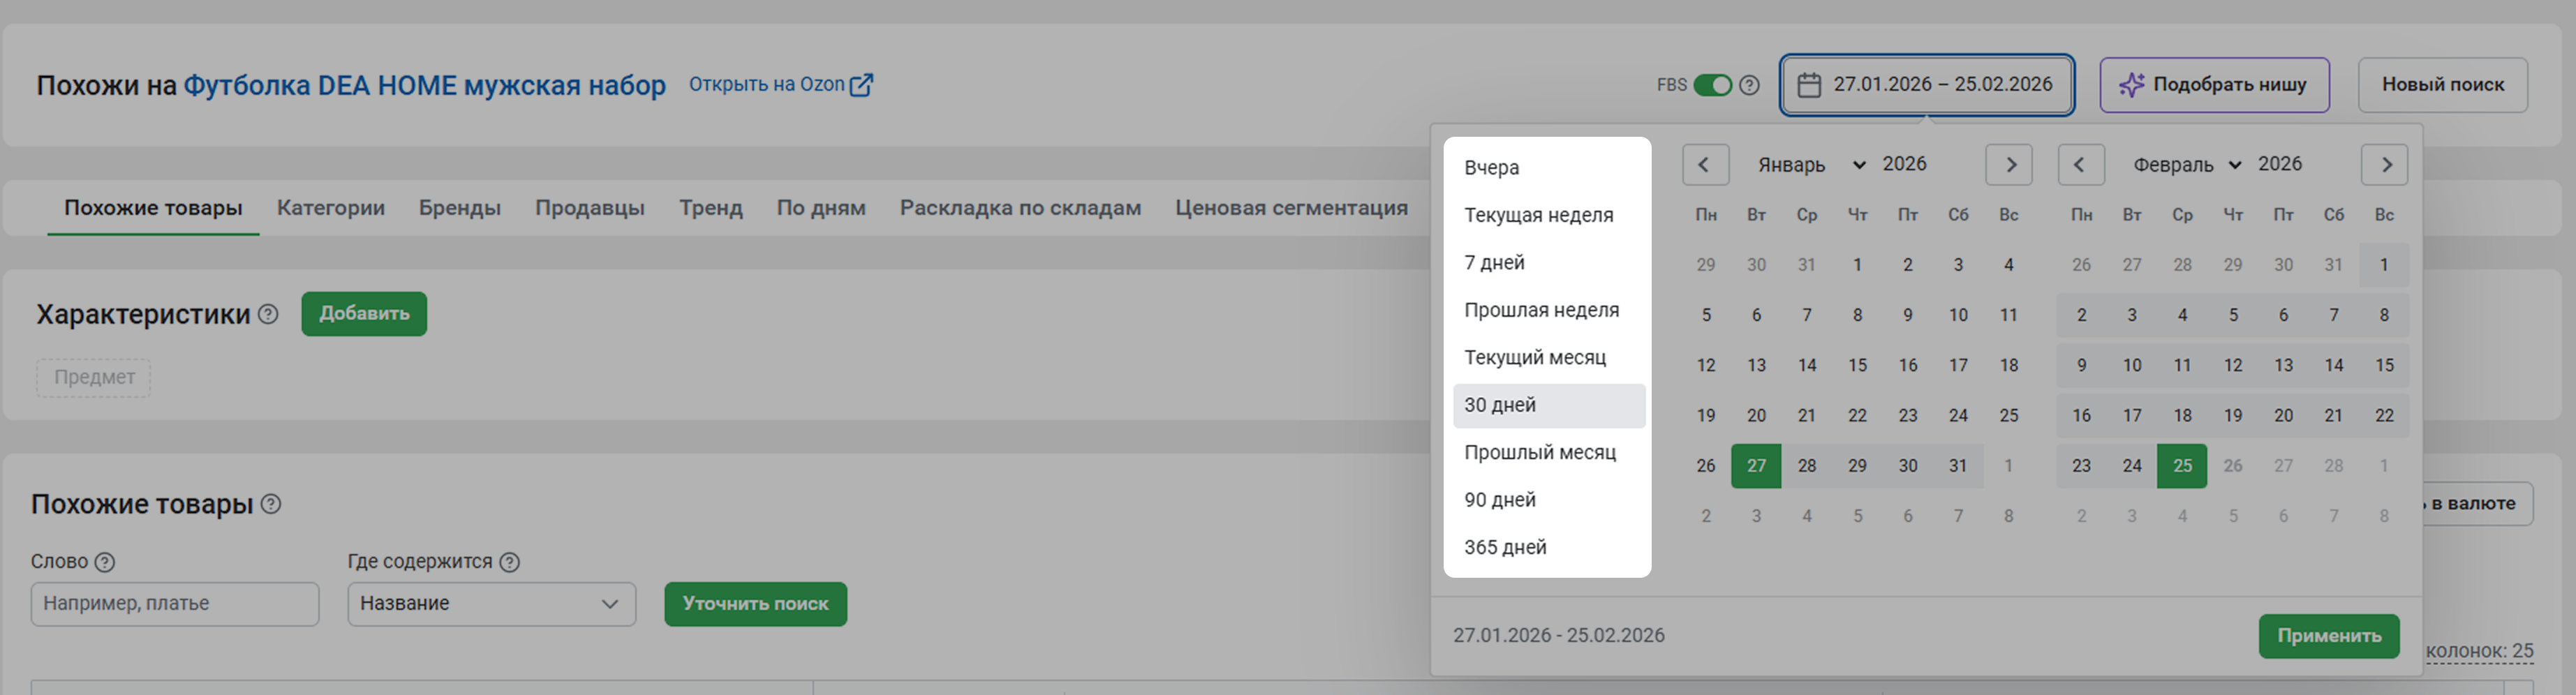Expand the Январь month dropdown
Image resolution: width=2576 pixels, height=695 pixels.
click(x=1811, y=165)
